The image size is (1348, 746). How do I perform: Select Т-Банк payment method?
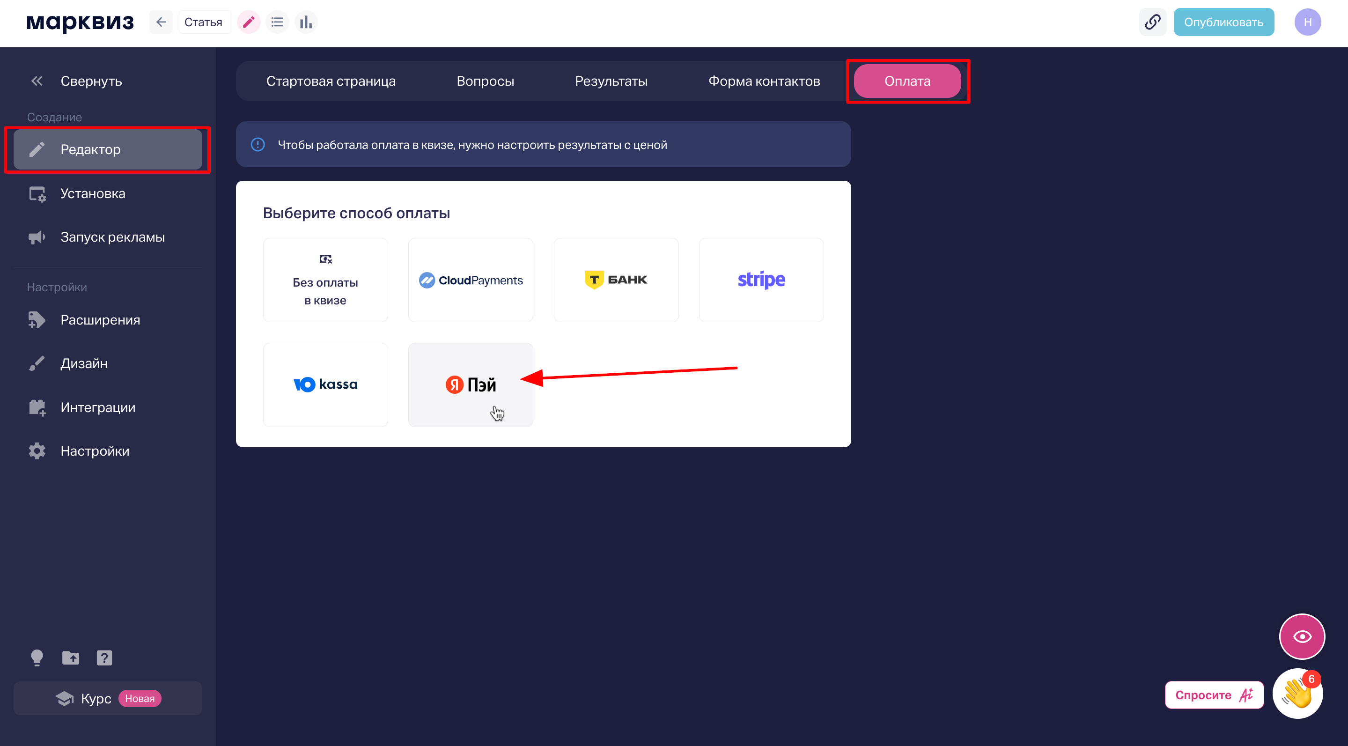(x=616, y=280)
